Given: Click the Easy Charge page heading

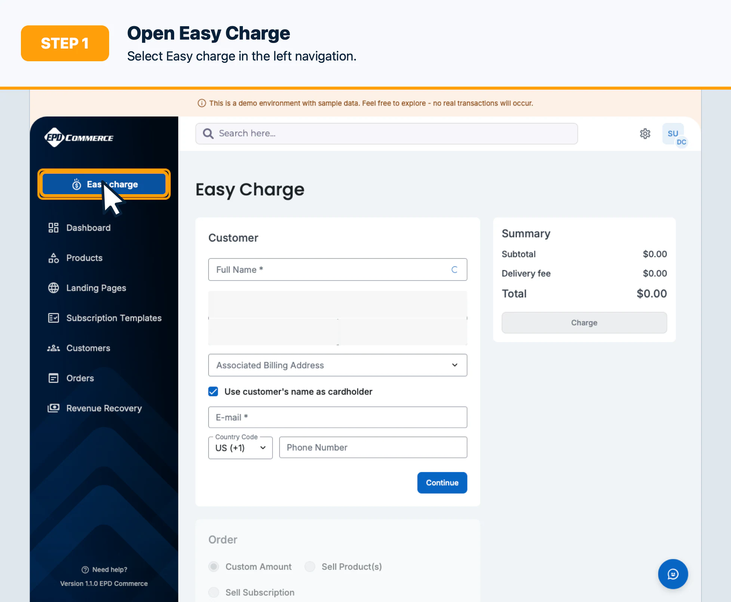Looking at the screenshot, I should click(x=250, y=190).
